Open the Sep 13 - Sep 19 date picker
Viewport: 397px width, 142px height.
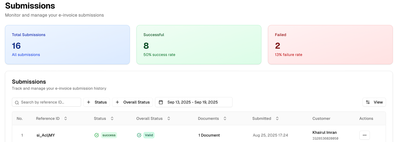click(193, 102)
